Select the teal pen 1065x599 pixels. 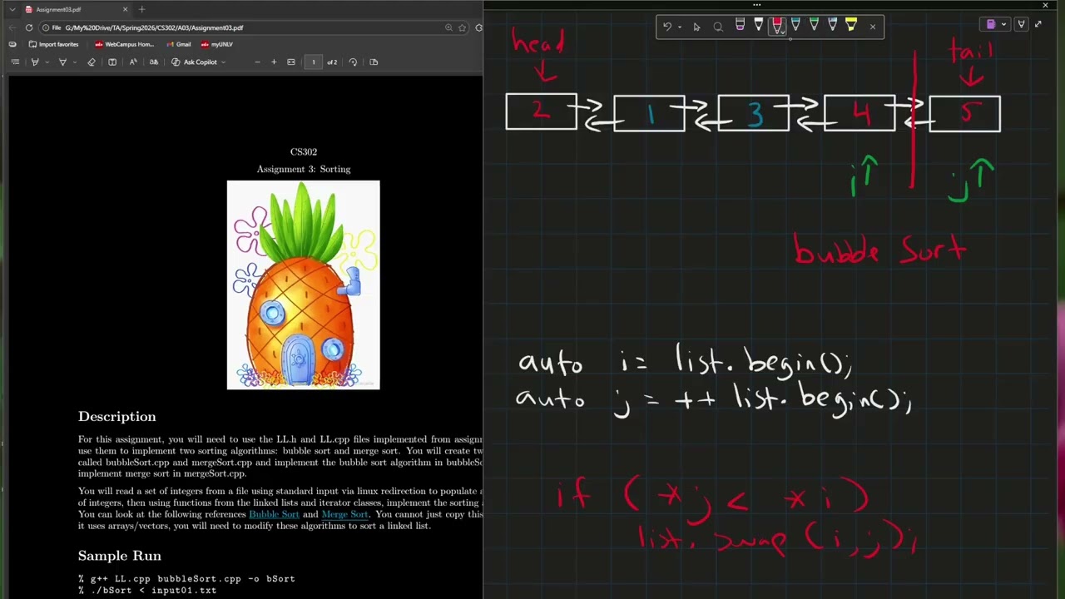795,26
